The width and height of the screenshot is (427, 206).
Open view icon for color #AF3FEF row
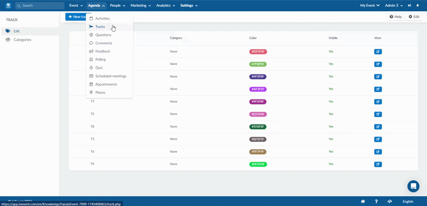(x=378, y=89)
